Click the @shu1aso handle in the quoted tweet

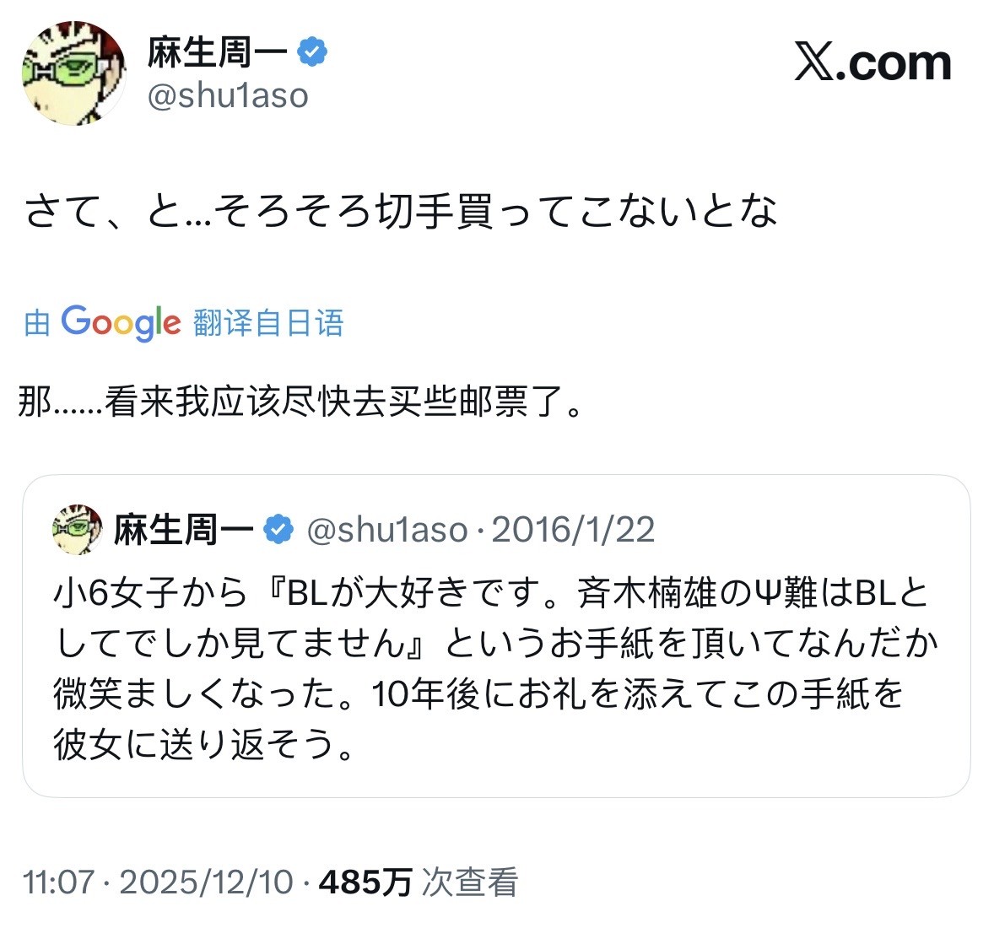click(386, 531)
